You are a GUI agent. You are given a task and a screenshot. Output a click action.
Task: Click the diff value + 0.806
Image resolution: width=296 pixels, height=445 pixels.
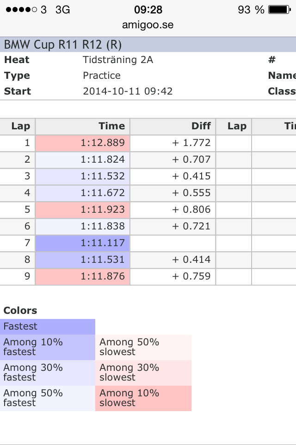(x=191, y=210)
